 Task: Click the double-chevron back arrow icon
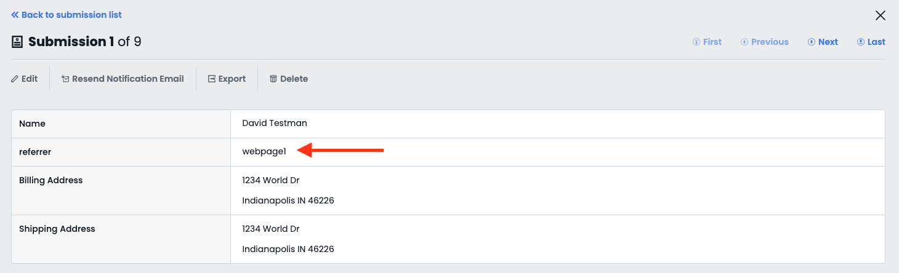[15, 15]
